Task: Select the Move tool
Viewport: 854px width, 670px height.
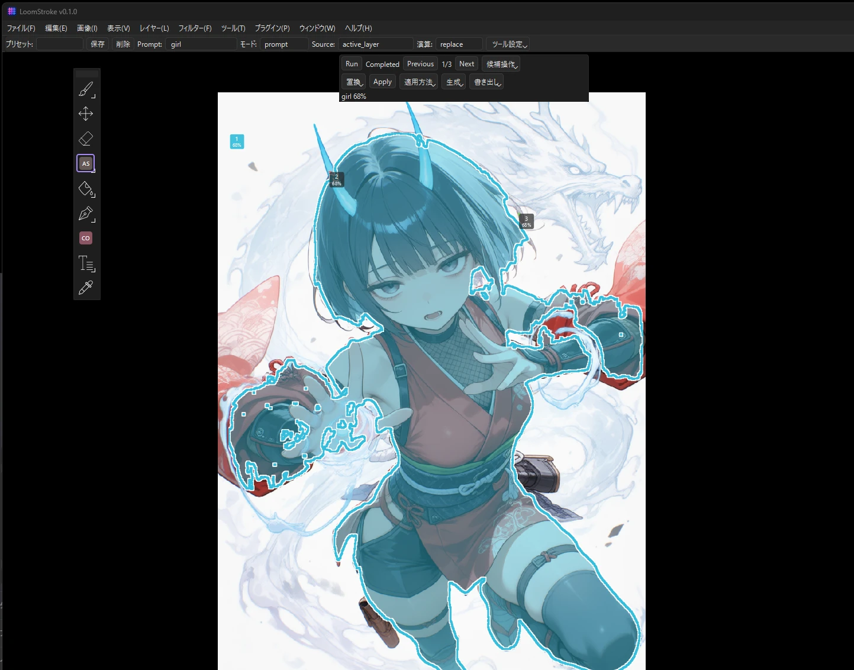Action: (x=86, y=114)
